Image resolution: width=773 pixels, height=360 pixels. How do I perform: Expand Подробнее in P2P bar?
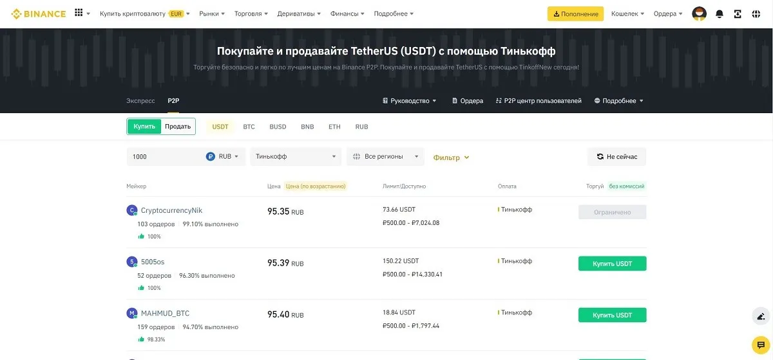618,101
